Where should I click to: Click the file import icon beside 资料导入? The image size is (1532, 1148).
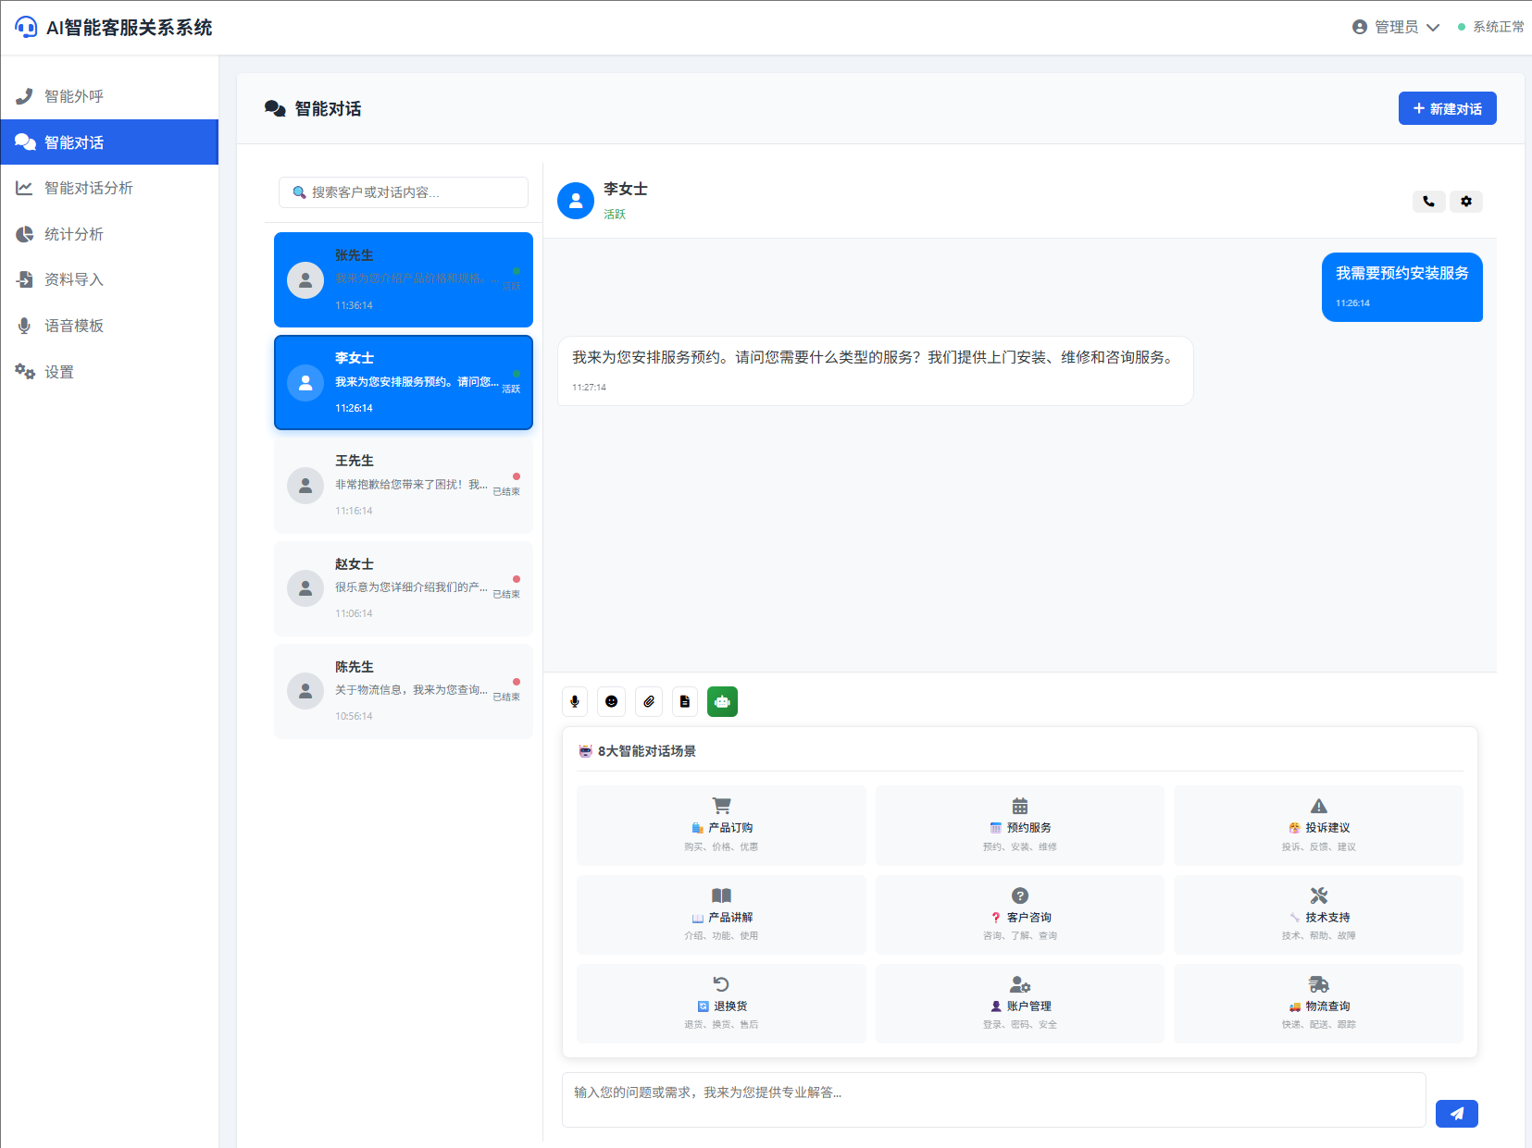24,279
